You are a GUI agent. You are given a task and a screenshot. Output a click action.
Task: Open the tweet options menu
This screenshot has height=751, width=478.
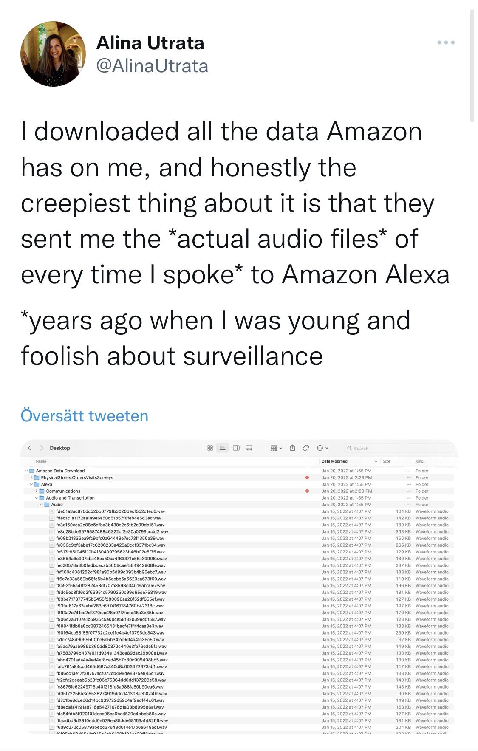click(x=445, y=42)
